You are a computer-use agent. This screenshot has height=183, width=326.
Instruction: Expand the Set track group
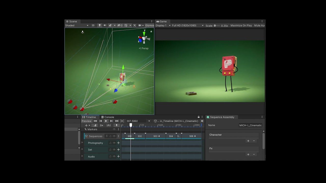[x=82, y=149]
